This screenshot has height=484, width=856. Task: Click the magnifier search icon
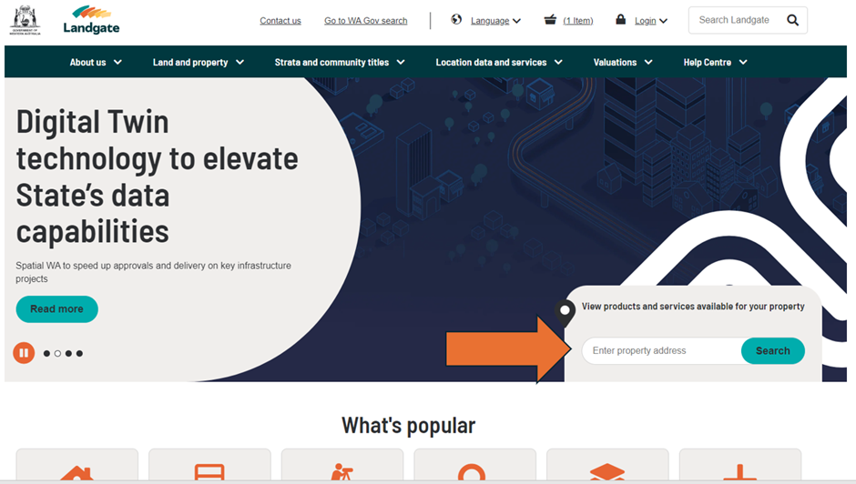(x=792, y=20)
